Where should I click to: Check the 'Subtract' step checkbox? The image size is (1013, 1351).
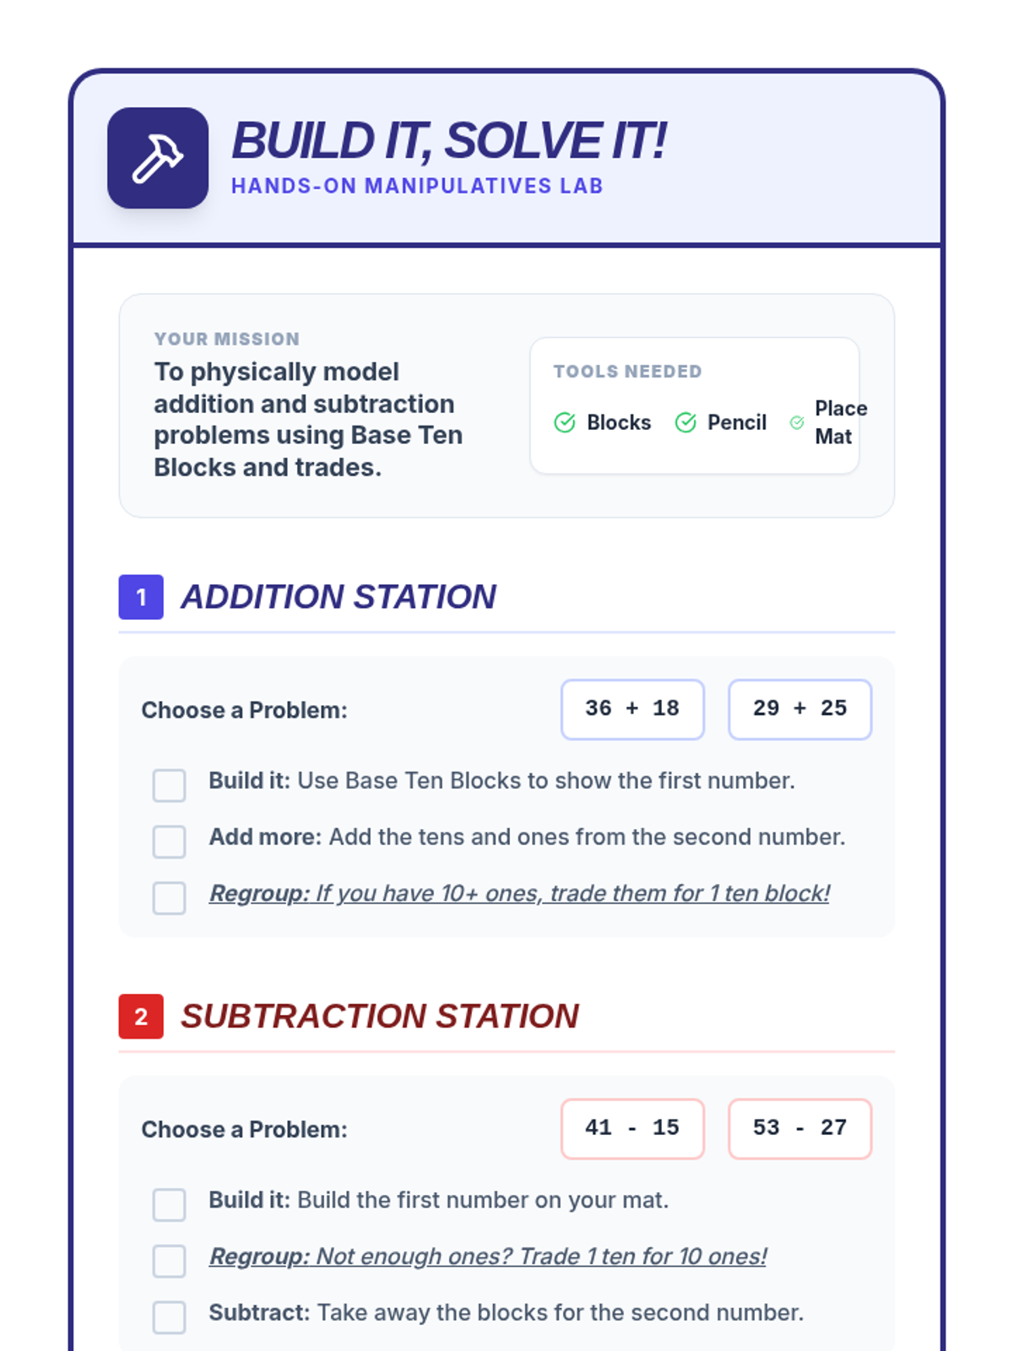click(170, 1317)
